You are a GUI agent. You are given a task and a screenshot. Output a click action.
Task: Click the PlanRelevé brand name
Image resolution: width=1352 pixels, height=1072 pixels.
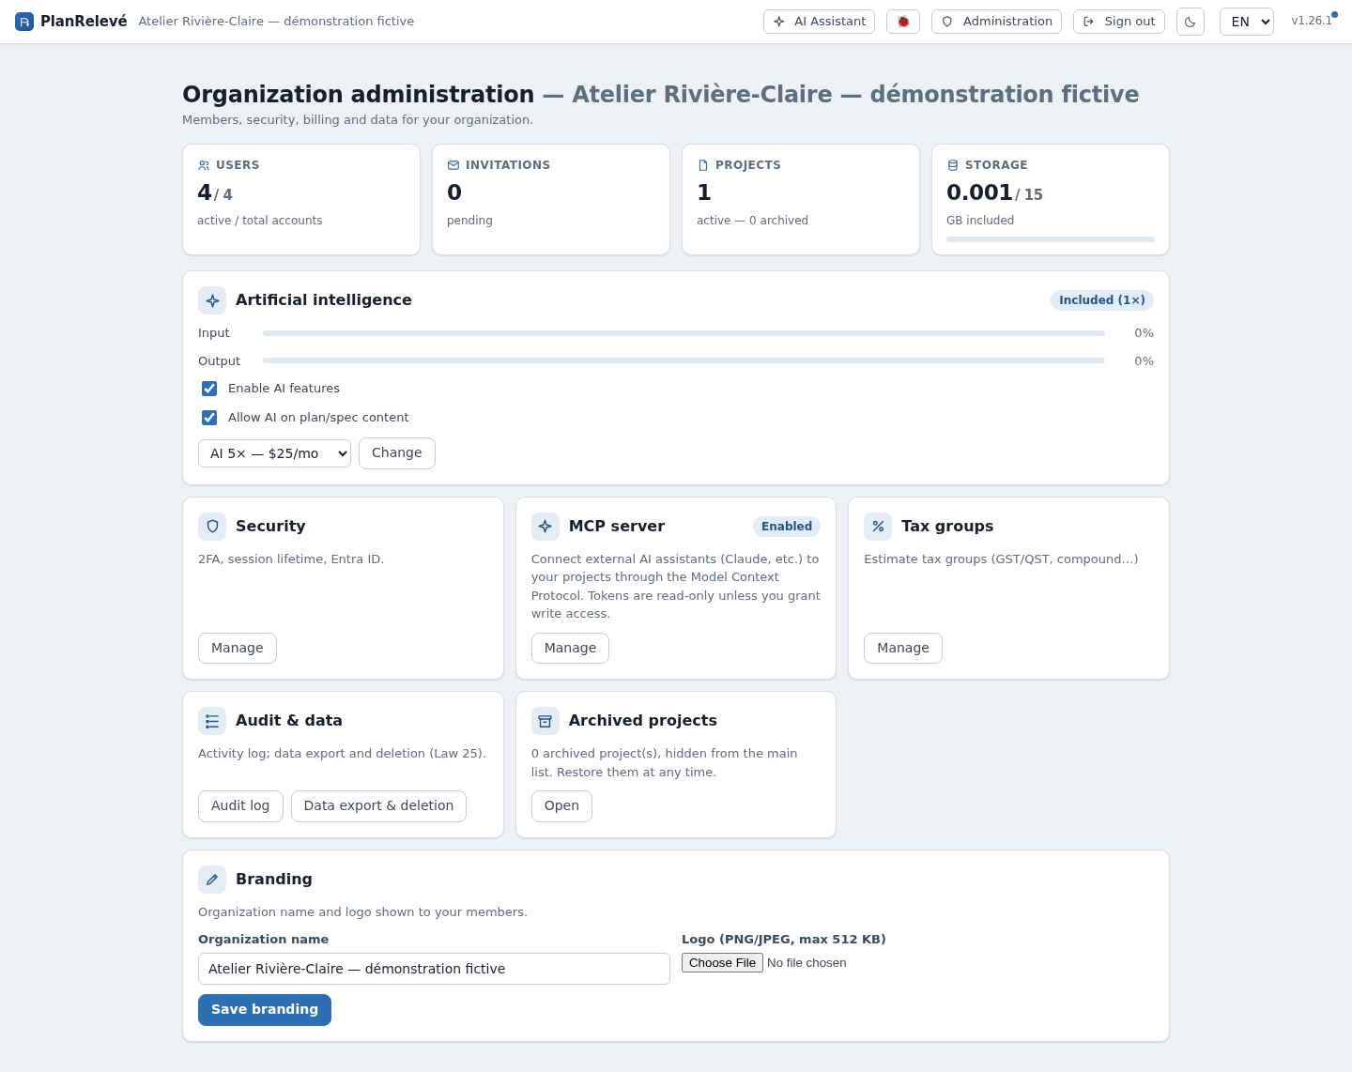(x=84, y=22)
